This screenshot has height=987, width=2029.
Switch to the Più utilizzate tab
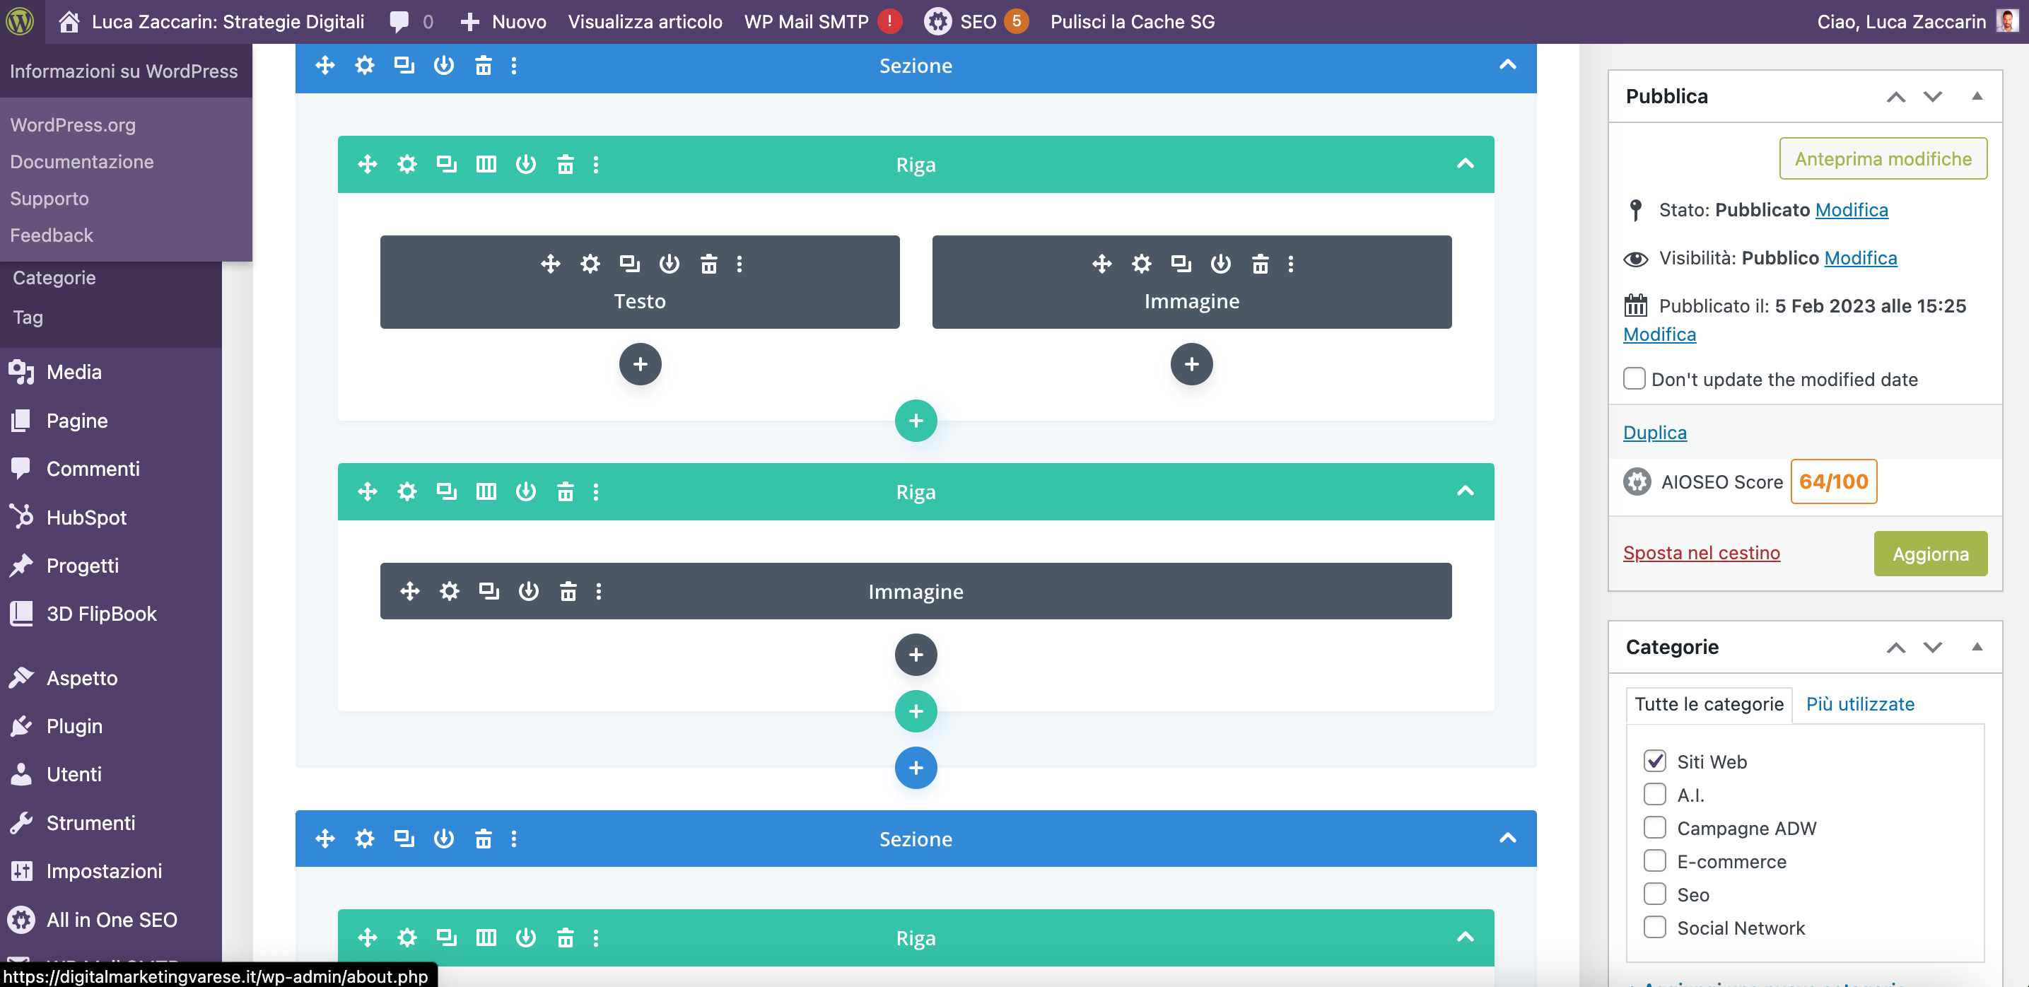1861,703
